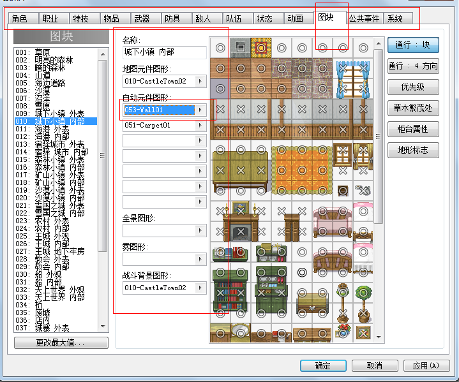Open the 雾图形 picker arrow
This screenshot has height=382, width=459.
200,259
